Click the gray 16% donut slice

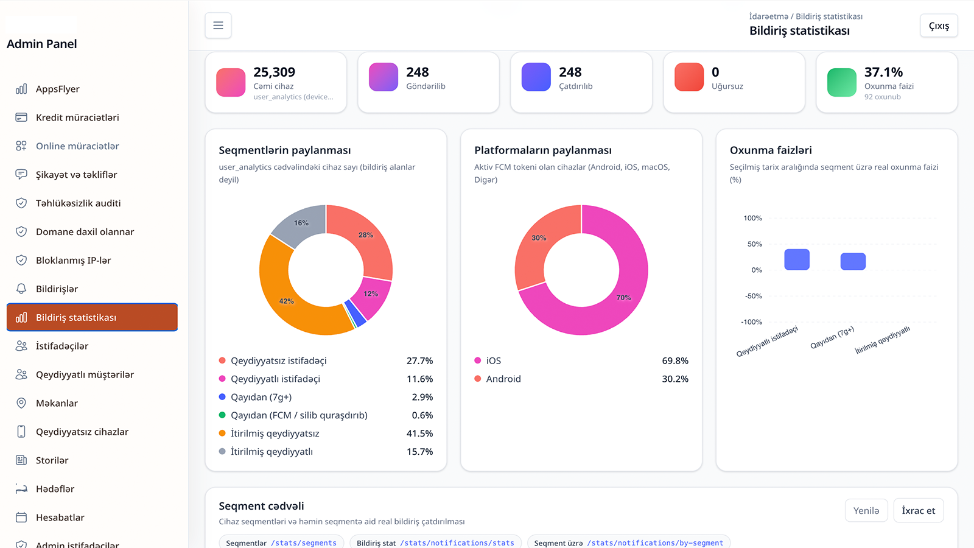(x=301, y=223)
